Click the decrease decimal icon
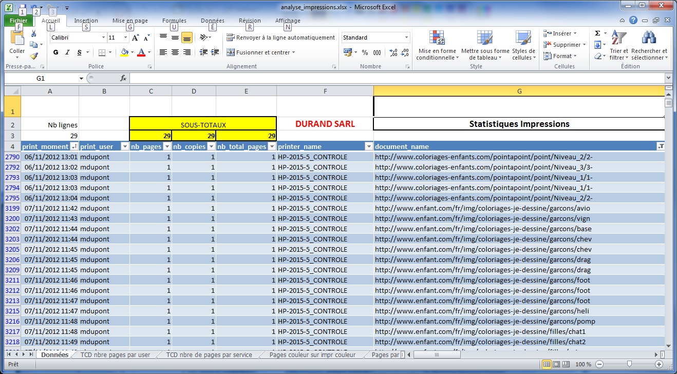Viewport: 677px width, 374px height. coord(405,52)
